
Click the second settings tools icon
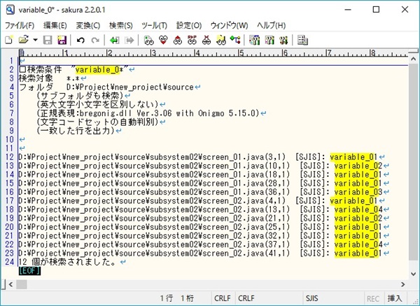269,41
